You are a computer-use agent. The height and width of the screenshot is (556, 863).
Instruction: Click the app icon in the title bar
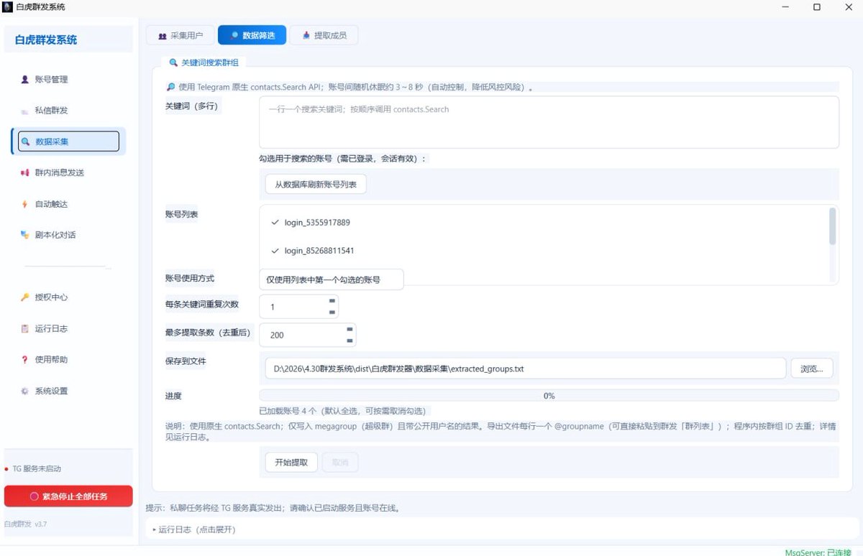[7, 7]
